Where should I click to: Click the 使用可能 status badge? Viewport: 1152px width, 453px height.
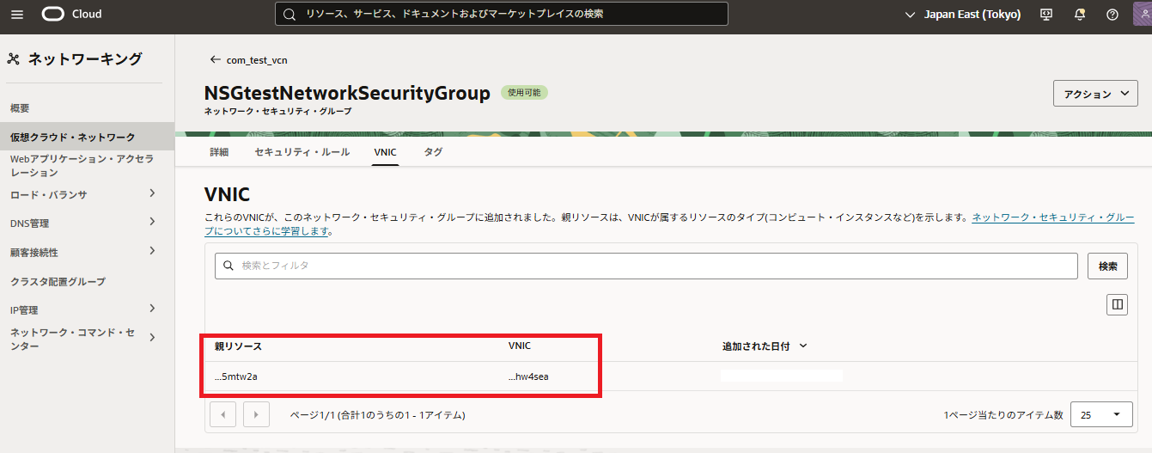point(524,92)
